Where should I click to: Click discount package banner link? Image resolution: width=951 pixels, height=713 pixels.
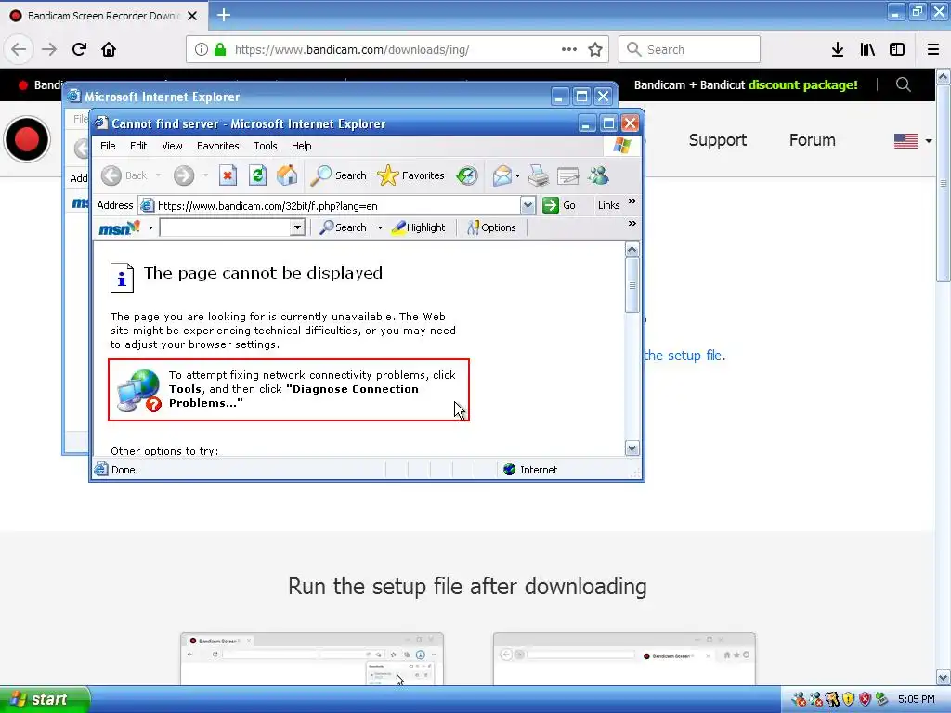tap(746, 84)
